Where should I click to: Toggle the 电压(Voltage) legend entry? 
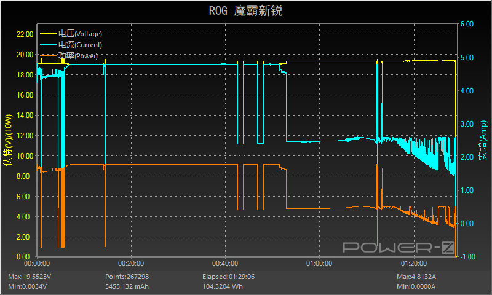pyautogui.click(x=80, y=34)
